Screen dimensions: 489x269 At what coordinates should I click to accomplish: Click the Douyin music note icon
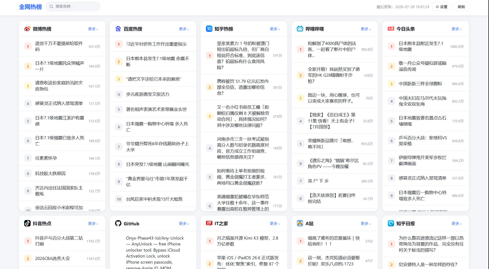tap(27, 223)
